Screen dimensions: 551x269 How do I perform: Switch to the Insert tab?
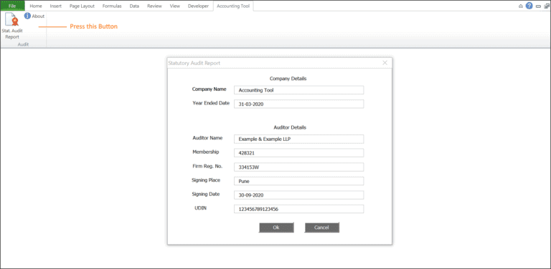coord(56,6)
